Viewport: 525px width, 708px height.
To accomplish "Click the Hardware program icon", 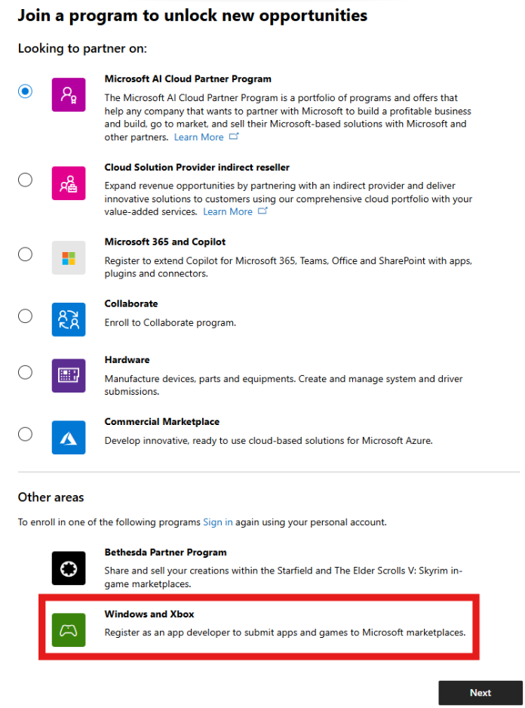I will 69,375.
